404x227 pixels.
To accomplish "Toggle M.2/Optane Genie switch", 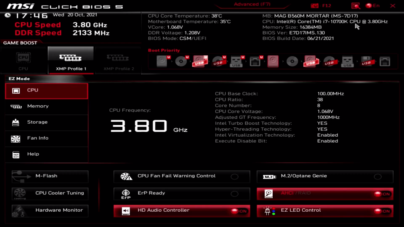I will 378,177.
